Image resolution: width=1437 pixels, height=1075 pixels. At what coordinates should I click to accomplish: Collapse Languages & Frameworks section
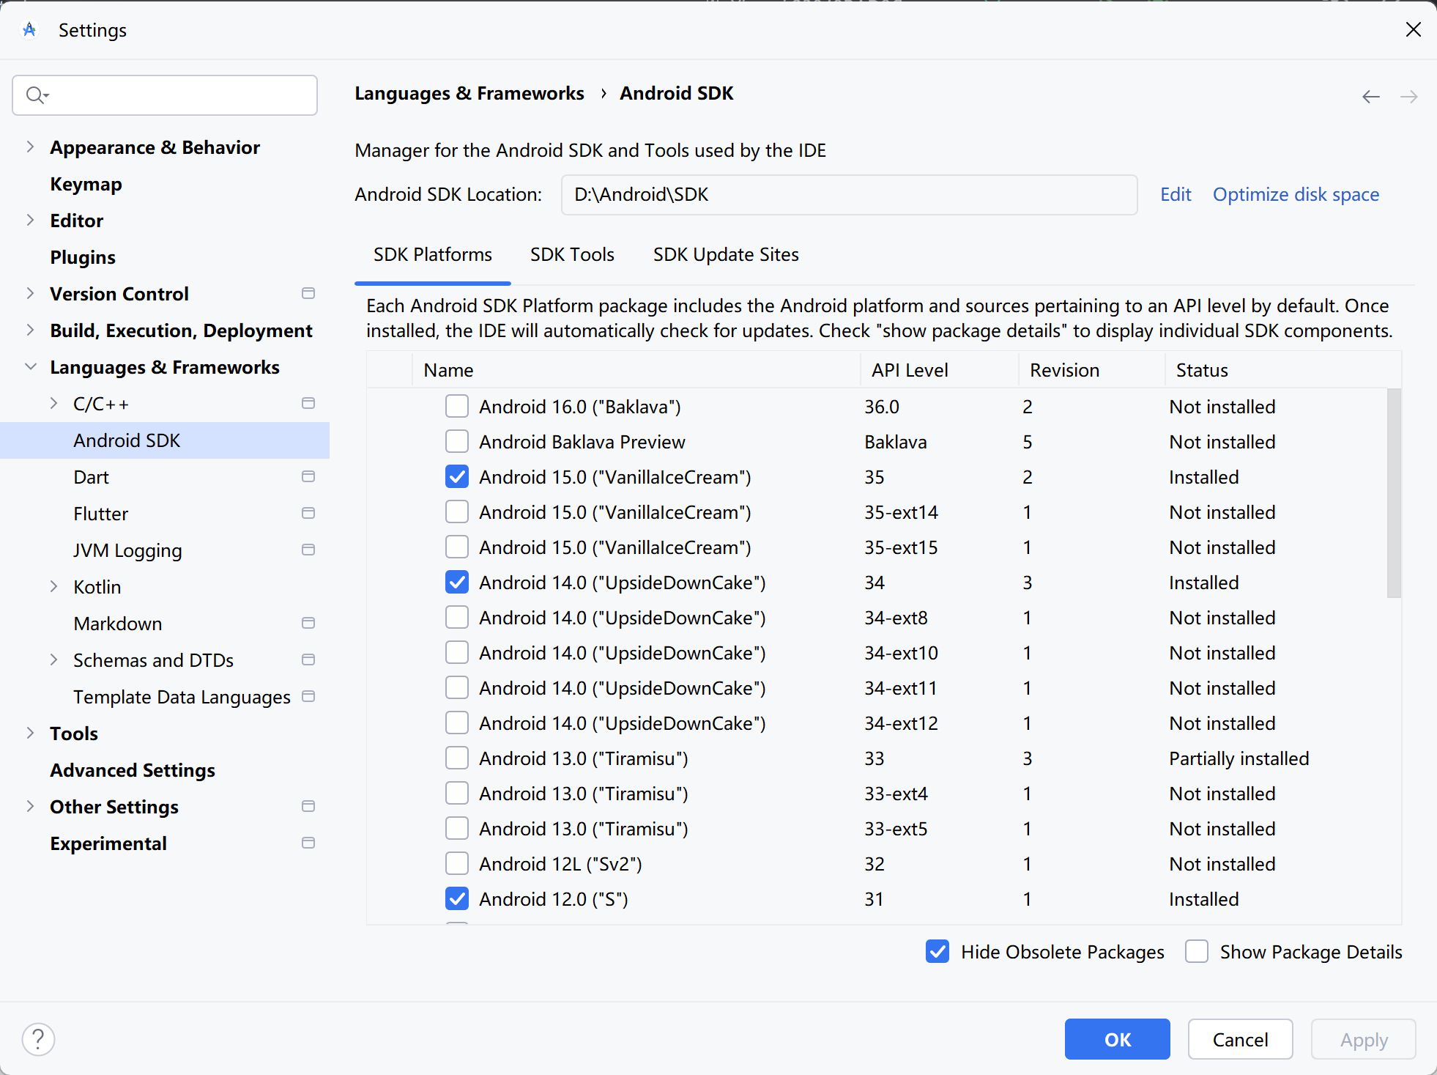[30, 367]
